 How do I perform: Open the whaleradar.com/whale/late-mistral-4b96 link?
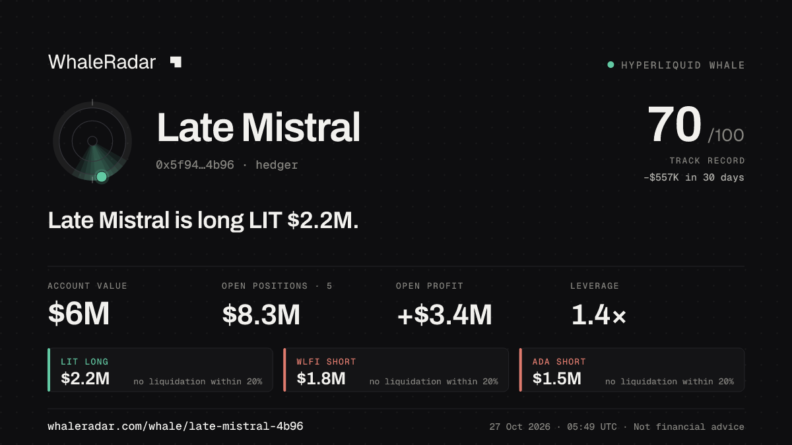pos(176,427)
